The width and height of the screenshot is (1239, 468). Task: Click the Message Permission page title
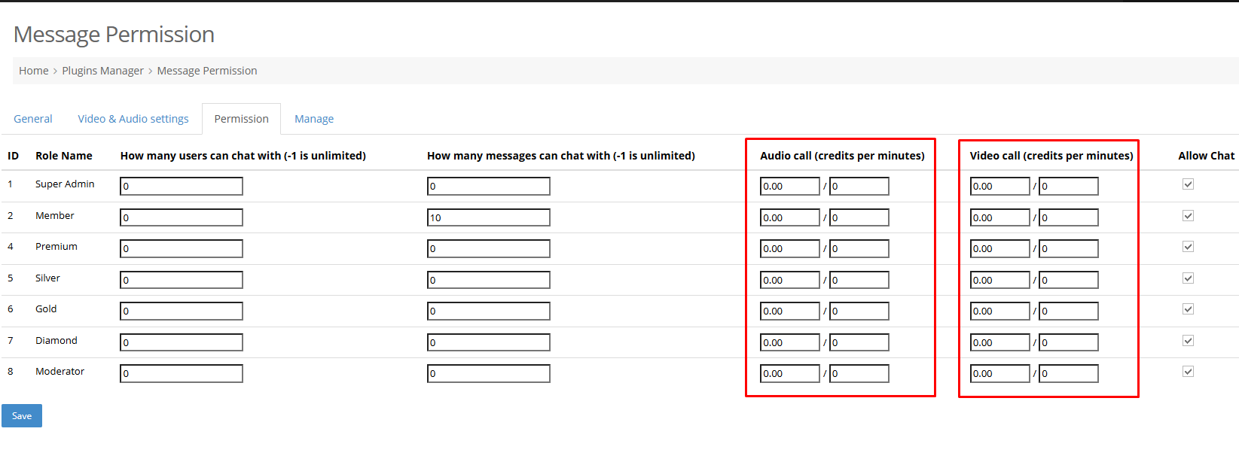point(114,35)
